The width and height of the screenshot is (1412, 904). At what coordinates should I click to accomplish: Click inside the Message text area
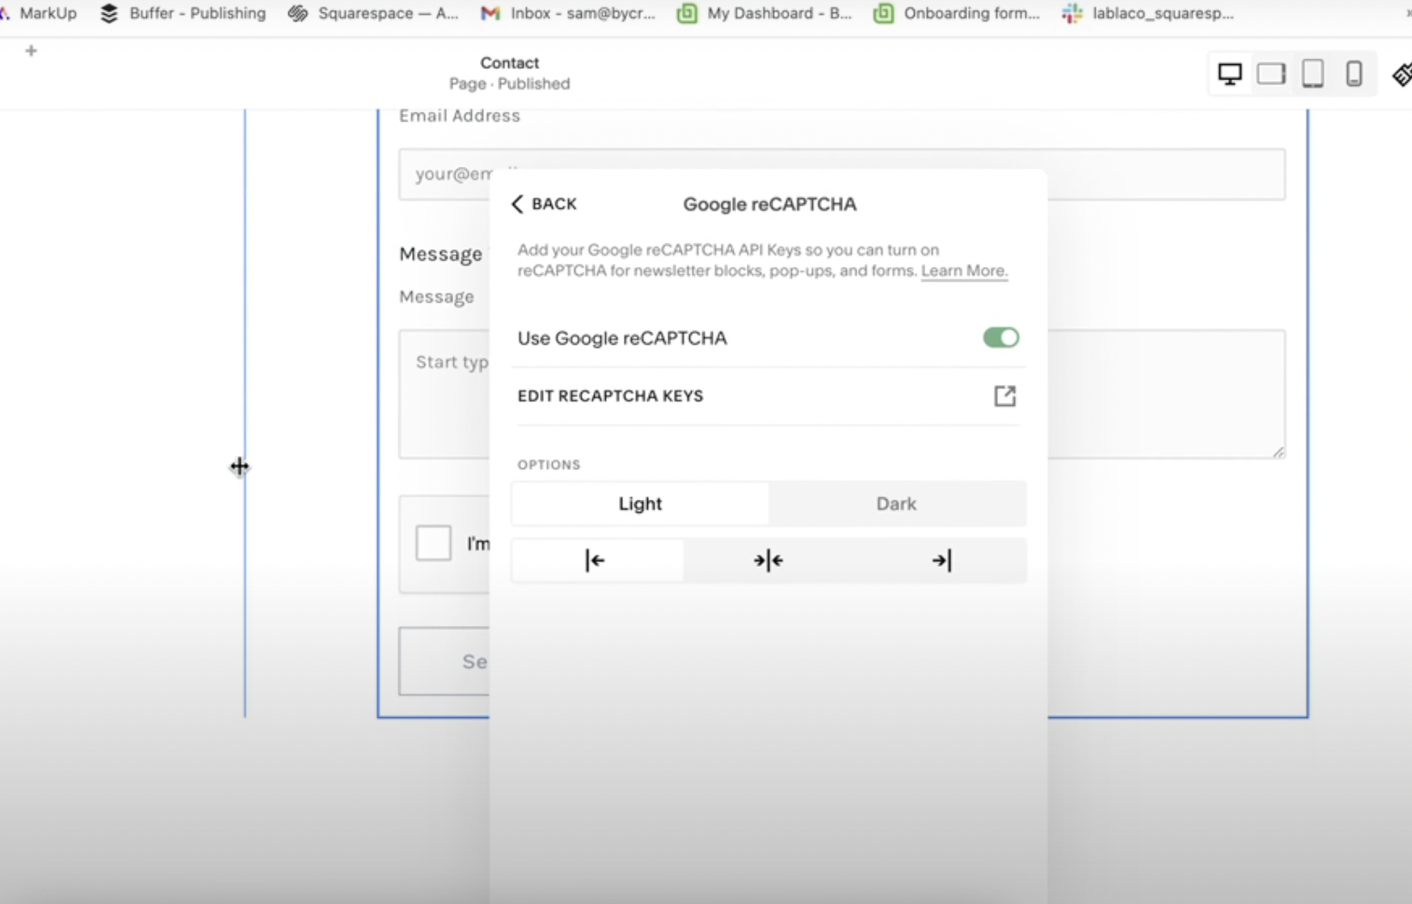pyautogui.click(x=1164, y=393)
